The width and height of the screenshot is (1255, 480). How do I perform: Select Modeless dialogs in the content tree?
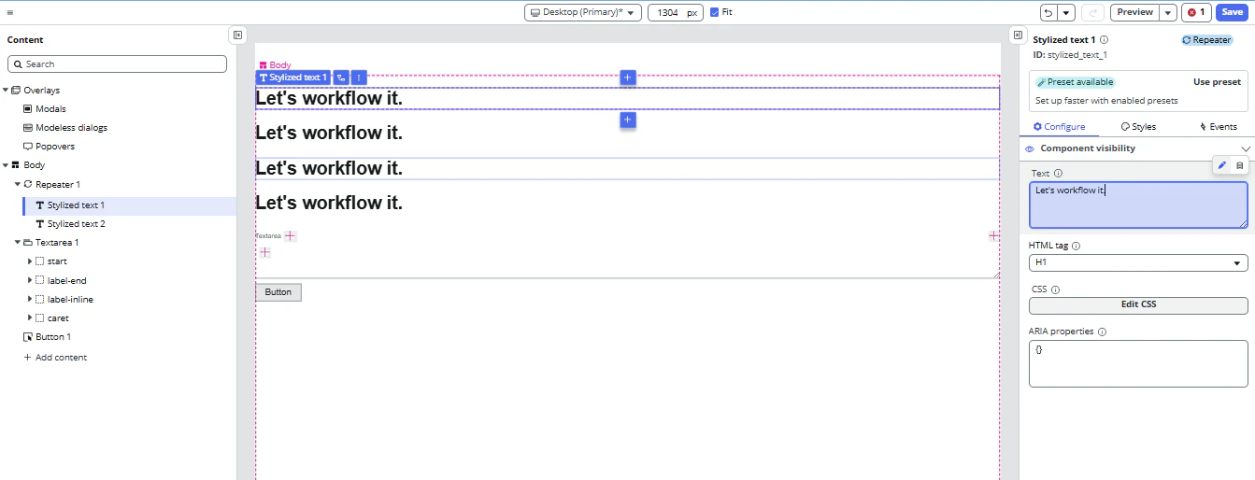[x=71, y=128]
